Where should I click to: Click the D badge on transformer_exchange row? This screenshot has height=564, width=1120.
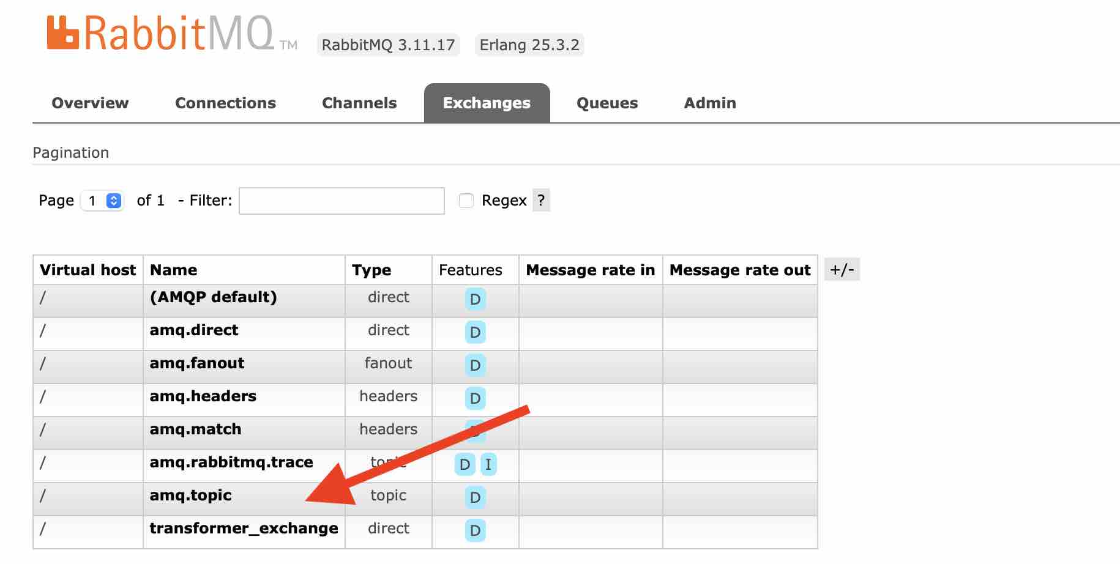[475, 531]
